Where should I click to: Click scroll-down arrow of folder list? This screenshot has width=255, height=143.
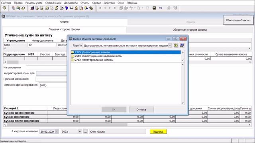point(182,60)
